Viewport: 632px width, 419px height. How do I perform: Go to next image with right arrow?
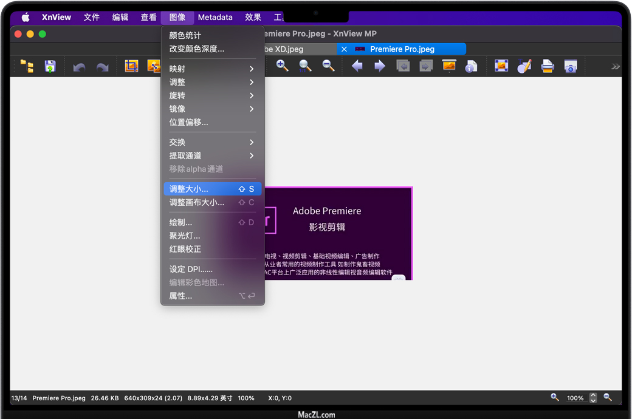point(380,66)
